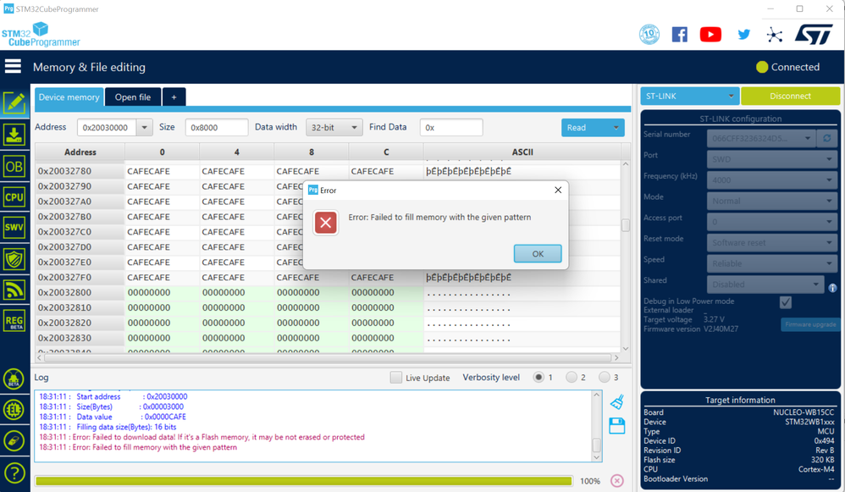Click the Shared mode info icon

click(x=832, y=288)
